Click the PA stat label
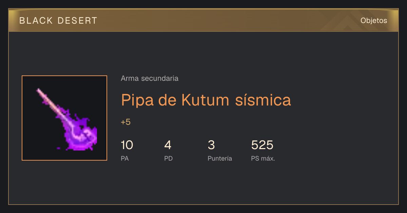Screen dimensions: 407x213 tap(124, 158)
